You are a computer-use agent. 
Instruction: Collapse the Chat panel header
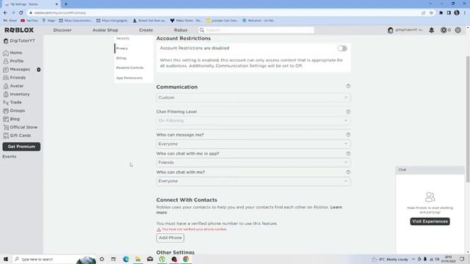pyautogui.click(x=430, y=169)
